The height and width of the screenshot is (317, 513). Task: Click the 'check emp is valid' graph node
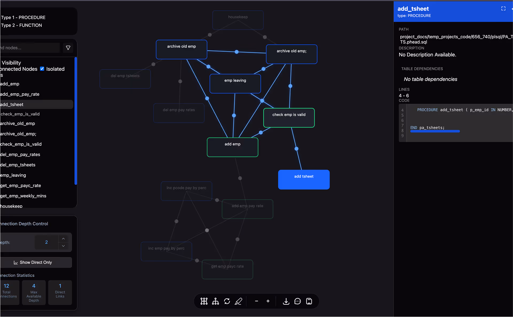coord(289,118)
